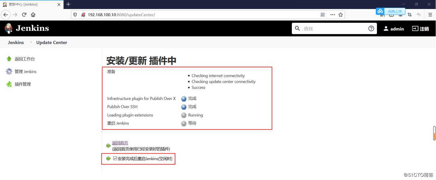
Task: Click the gear icon for 管理 Jenkins
Action: (9, 71)
